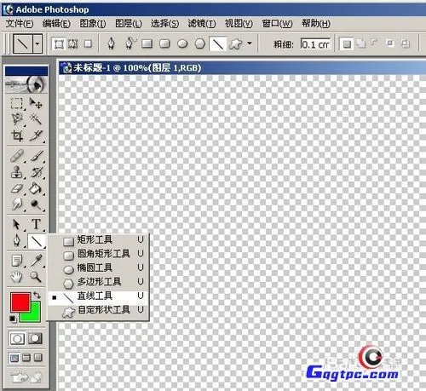Choose 矩形工具 from the flyout
The width and height of the screenshot is (426, 391).
point(98,240)
